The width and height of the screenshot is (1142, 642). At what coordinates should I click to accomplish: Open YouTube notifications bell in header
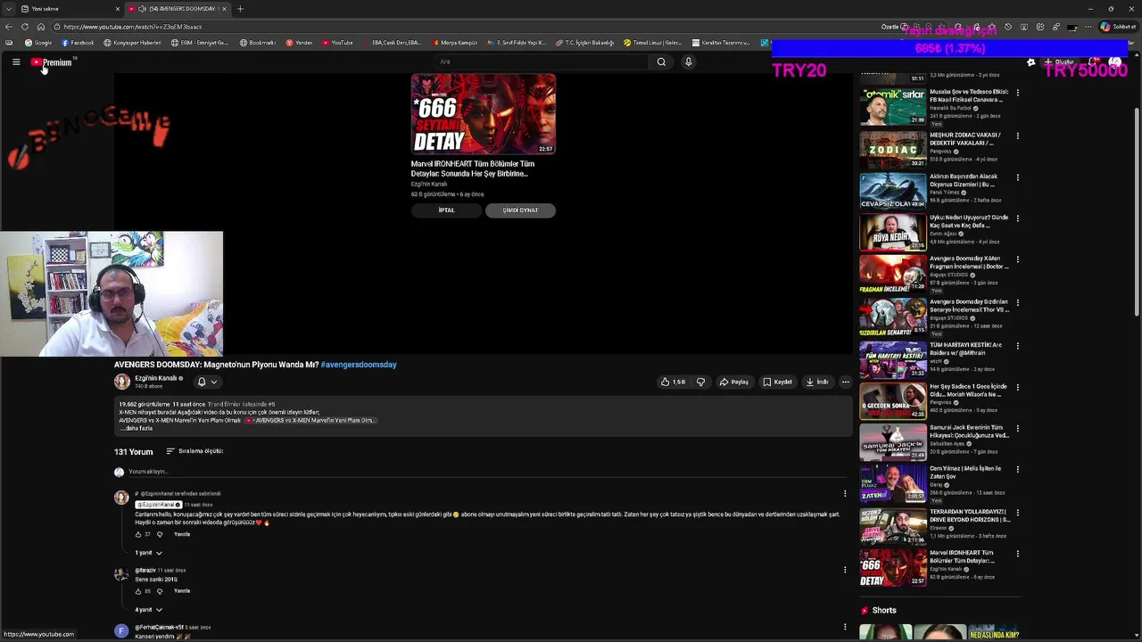pyautogui.click(x=1093, y=62)
